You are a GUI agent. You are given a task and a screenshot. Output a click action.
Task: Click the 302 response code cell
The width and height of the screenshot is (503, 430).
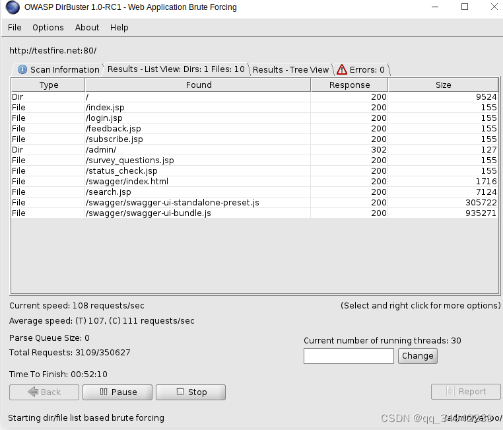click(349, 150)
